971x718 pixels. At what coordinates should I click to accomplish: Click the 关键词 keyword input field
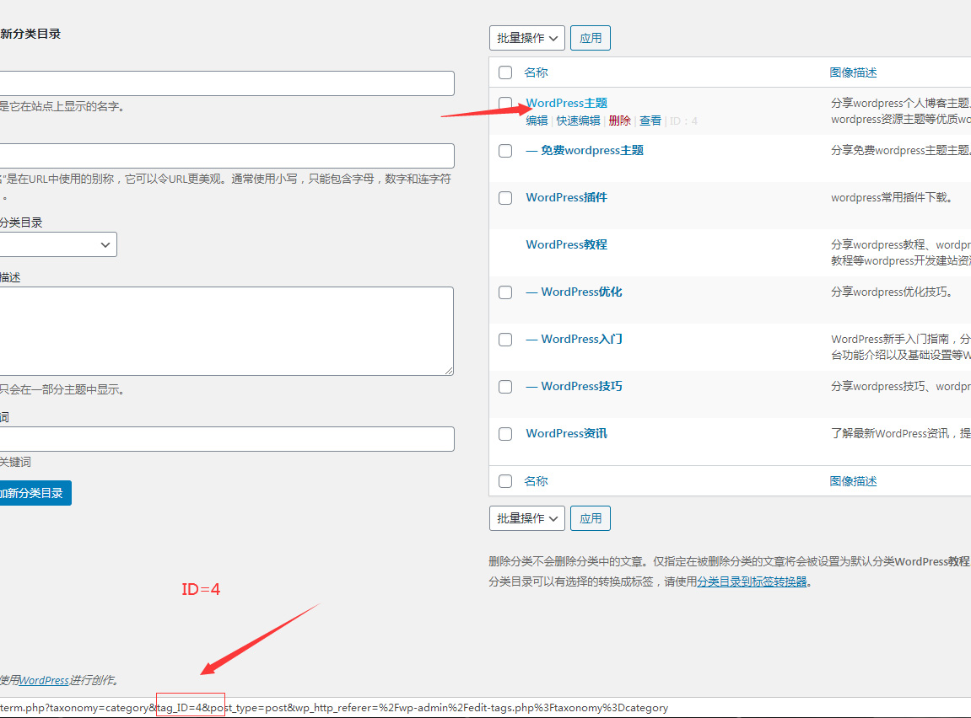[x=226, y=438]
